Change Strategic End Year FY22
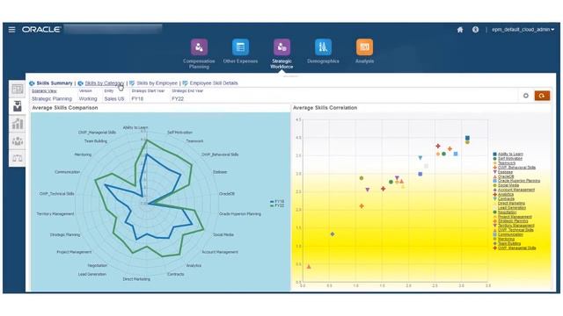The image size is (563, 316). click(x=178, y=98)
